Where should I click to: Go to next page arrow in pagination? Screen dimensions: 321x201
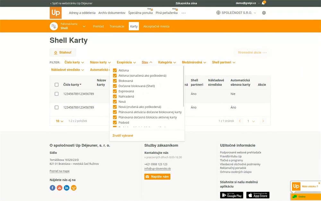(263, 121)
